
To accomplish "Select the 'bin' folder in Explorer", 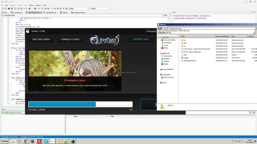I will (183, 40).
